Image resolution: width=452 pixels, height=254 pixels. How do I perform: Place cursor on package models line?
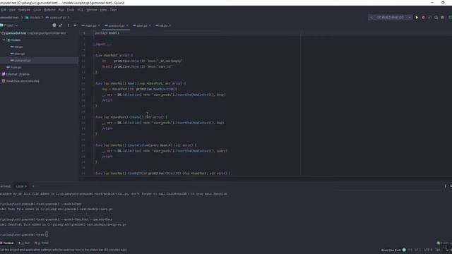point(107,33)
